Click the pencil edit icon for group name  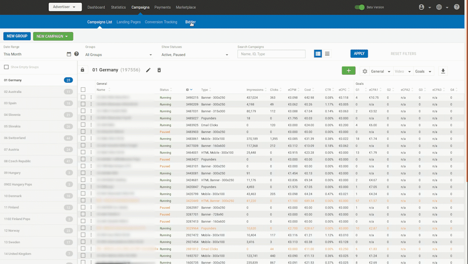pos(148,70)
